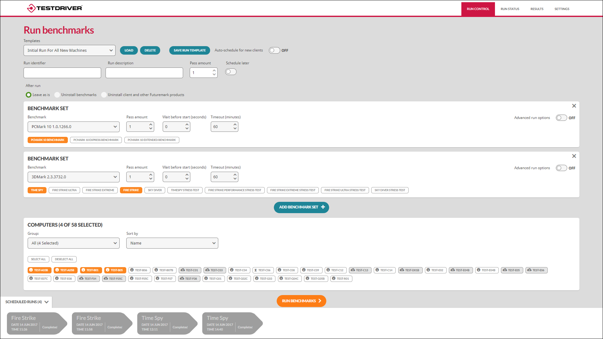Click Deselect All computers
This screenshot has height=339, width=603.
click(x=64, y=259)
